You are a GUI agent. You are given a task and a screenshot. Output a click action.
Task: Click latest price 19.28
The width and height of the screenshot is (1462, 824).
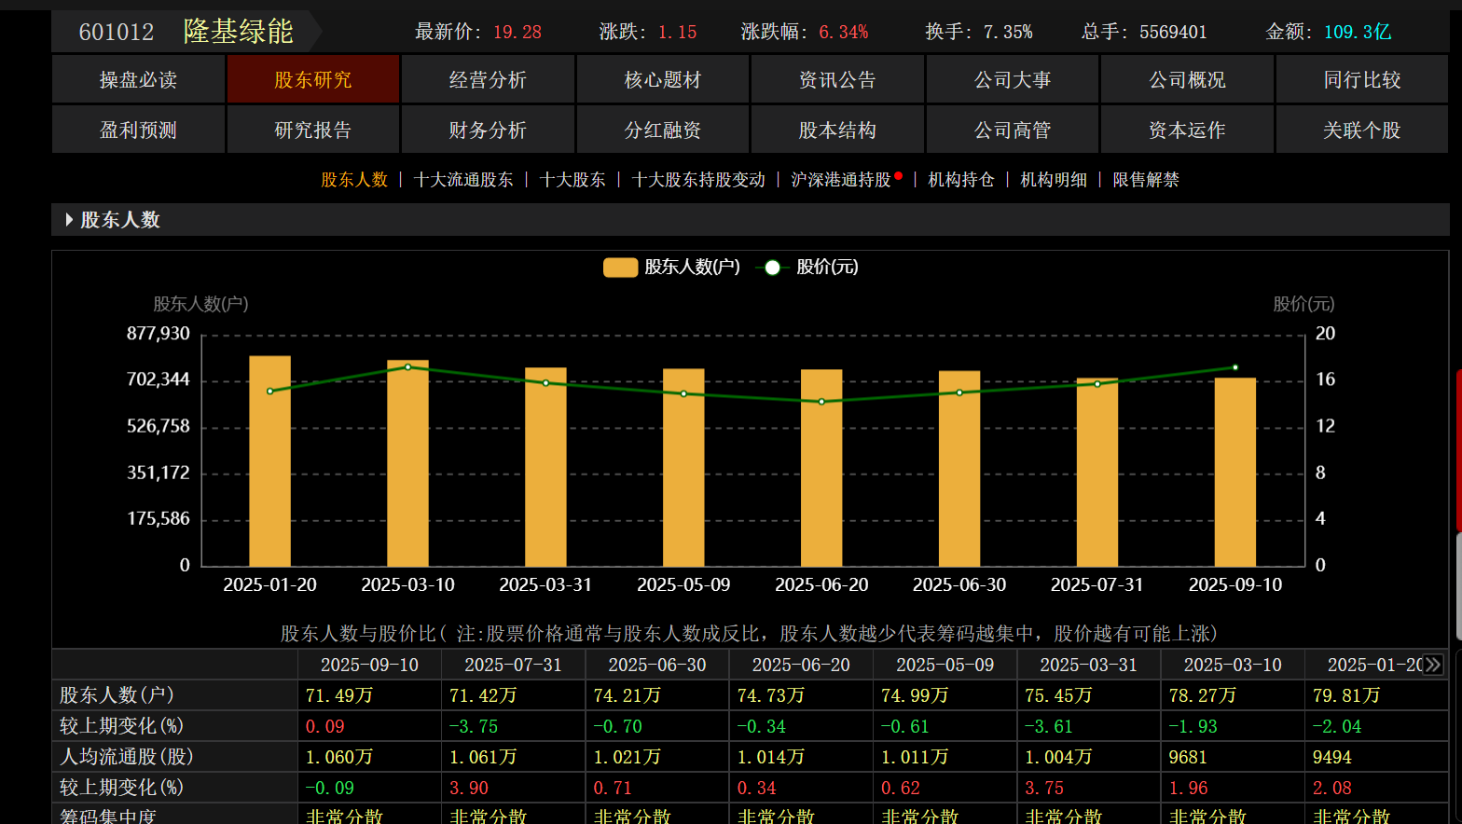click(517, 32)
